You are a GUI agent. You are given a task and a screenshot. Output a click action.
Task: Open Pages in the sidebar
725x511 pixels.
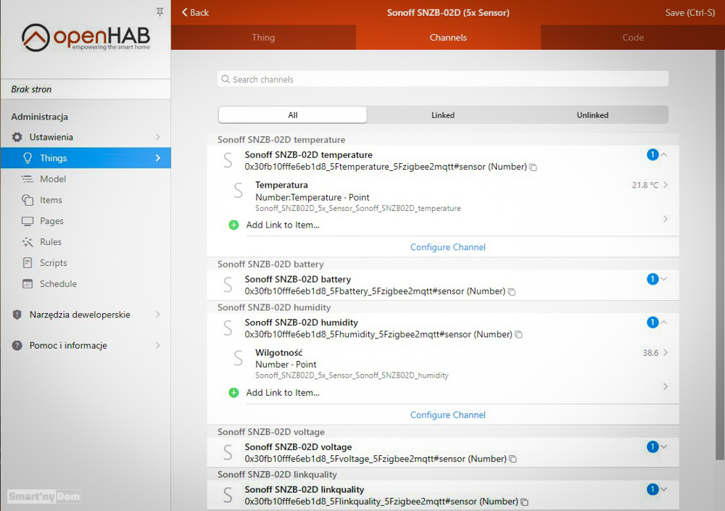86,221
